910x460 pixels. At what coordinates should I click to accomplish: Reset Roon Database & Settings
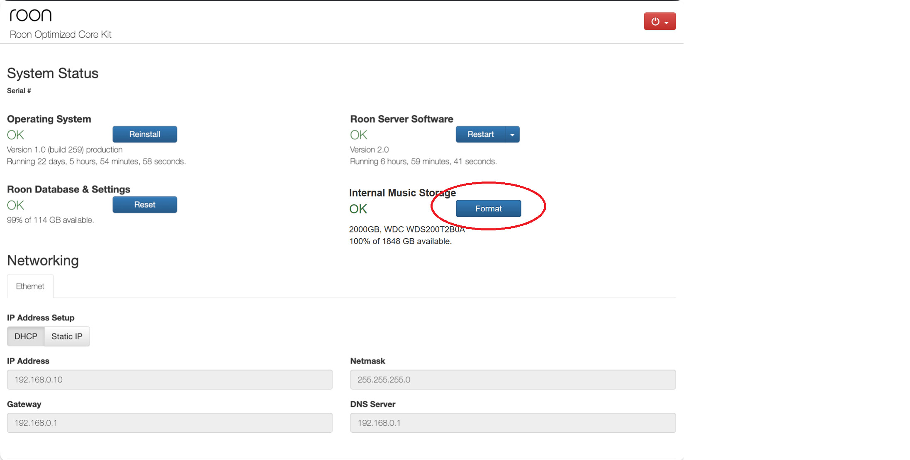pyautogui.click(x=145, y=205)
